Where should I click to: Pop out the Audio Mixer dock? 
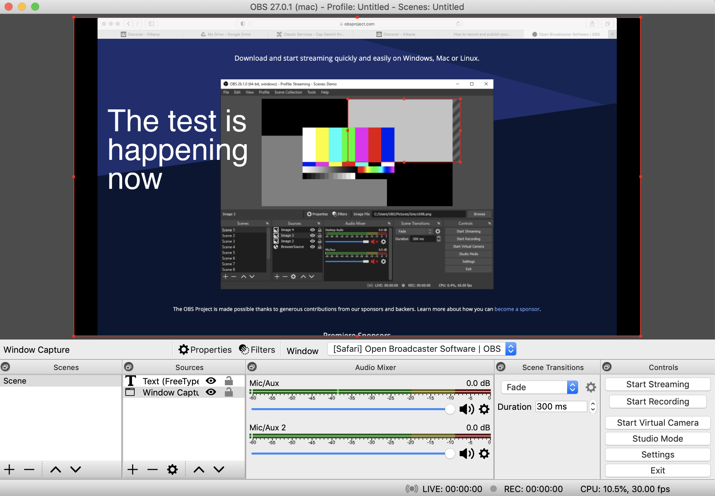[252, 367]
